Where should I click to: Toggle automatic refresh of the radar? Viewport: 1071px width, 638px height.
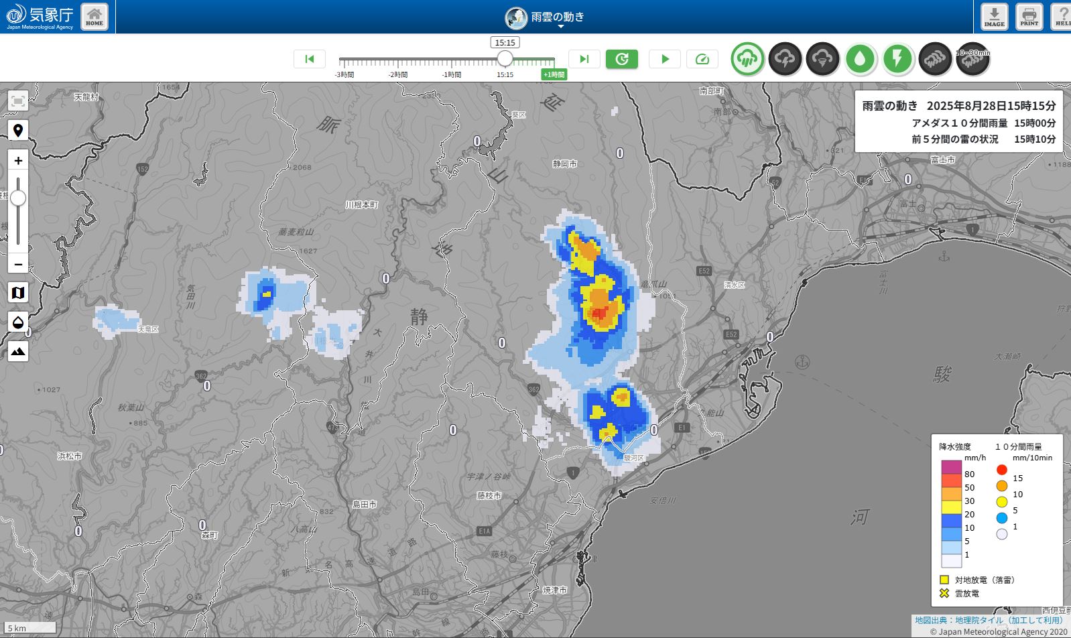(622, 59)
